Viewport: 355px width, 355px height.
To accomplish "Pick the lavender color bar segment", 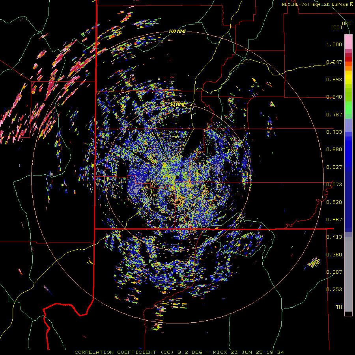I will click(348, 125).
